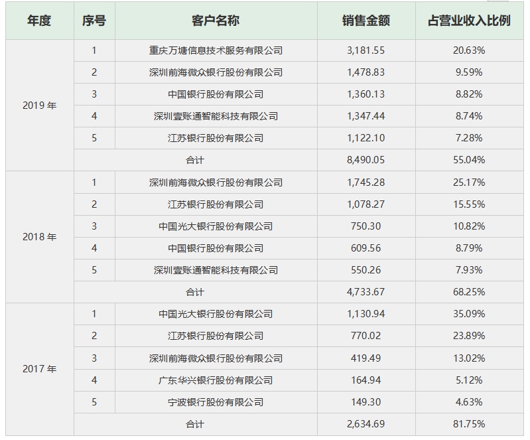Click sales amount 419.49
This screenshot has height=440, width=530.
point(365,358)
